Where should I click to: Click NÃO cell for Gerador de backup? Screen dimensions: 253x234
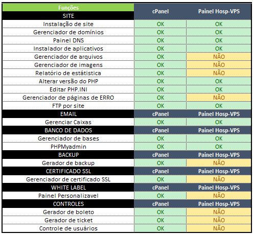click(219, 163)
